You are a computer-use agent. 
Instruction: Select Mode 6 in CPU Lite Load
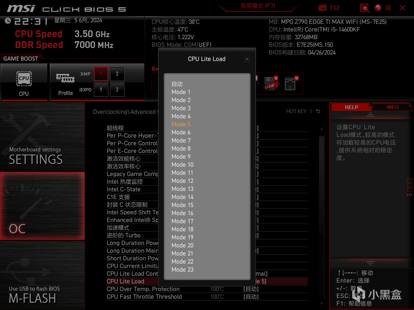click(181, 132)
